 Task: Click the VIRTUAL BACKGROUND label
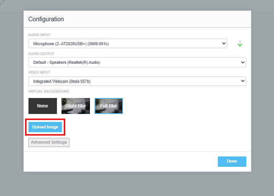pos(49,92)
